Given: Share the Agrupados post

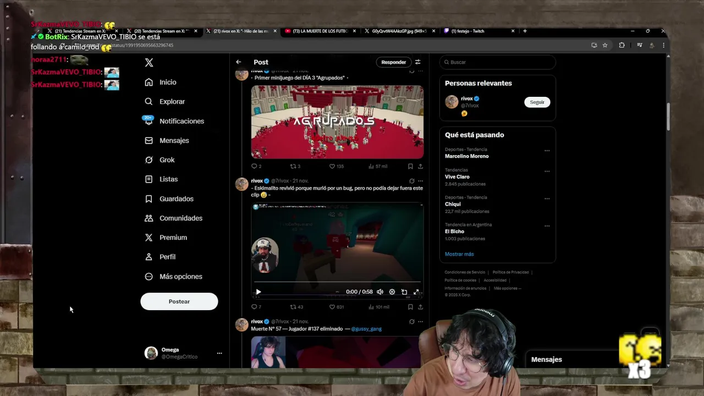Looking at the screenshot, I should 420,166.
